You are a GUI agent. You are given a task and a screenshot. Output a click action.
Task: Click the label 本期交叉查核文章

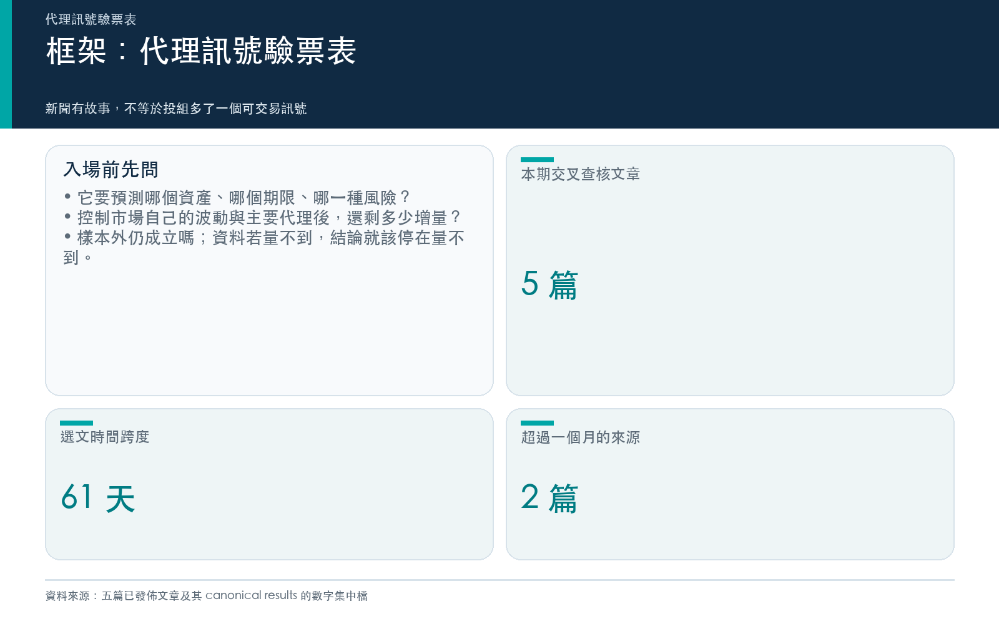[581, 174]
